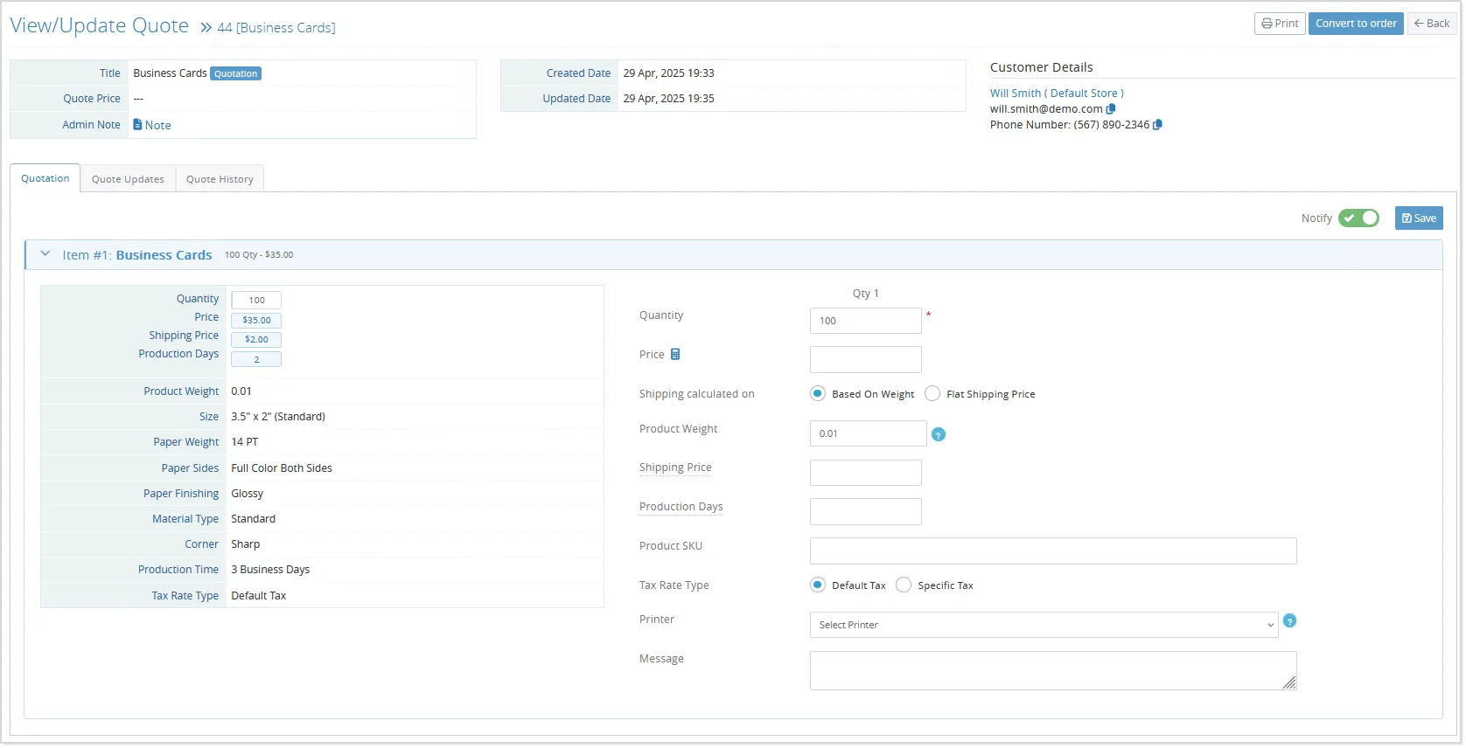Click Convert to order
This screenshot has height=748, width=1466.
[1356, 24]
